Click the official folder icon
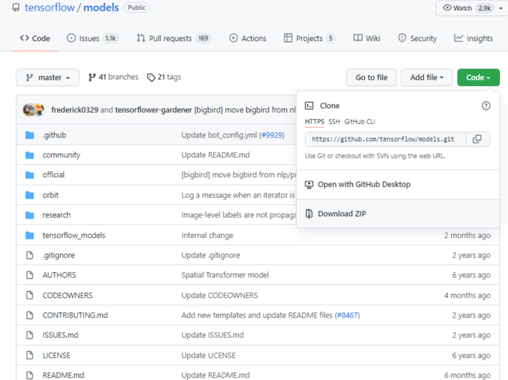 pos(30,175)
